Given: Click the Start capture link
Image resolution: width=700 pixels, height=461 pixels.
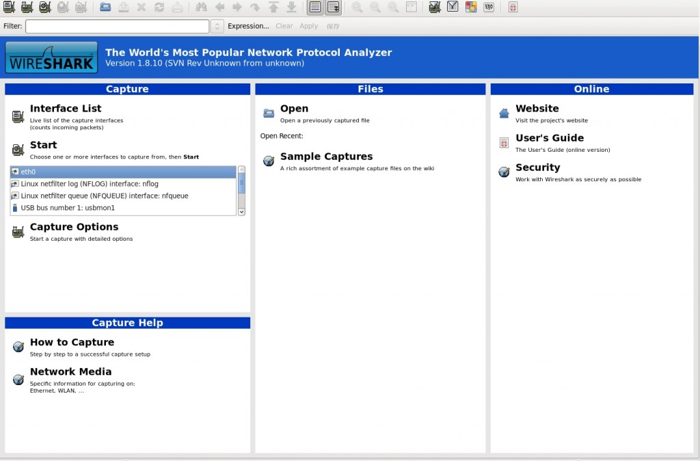Looking at the screenshot, I should (x=43, y=145).
